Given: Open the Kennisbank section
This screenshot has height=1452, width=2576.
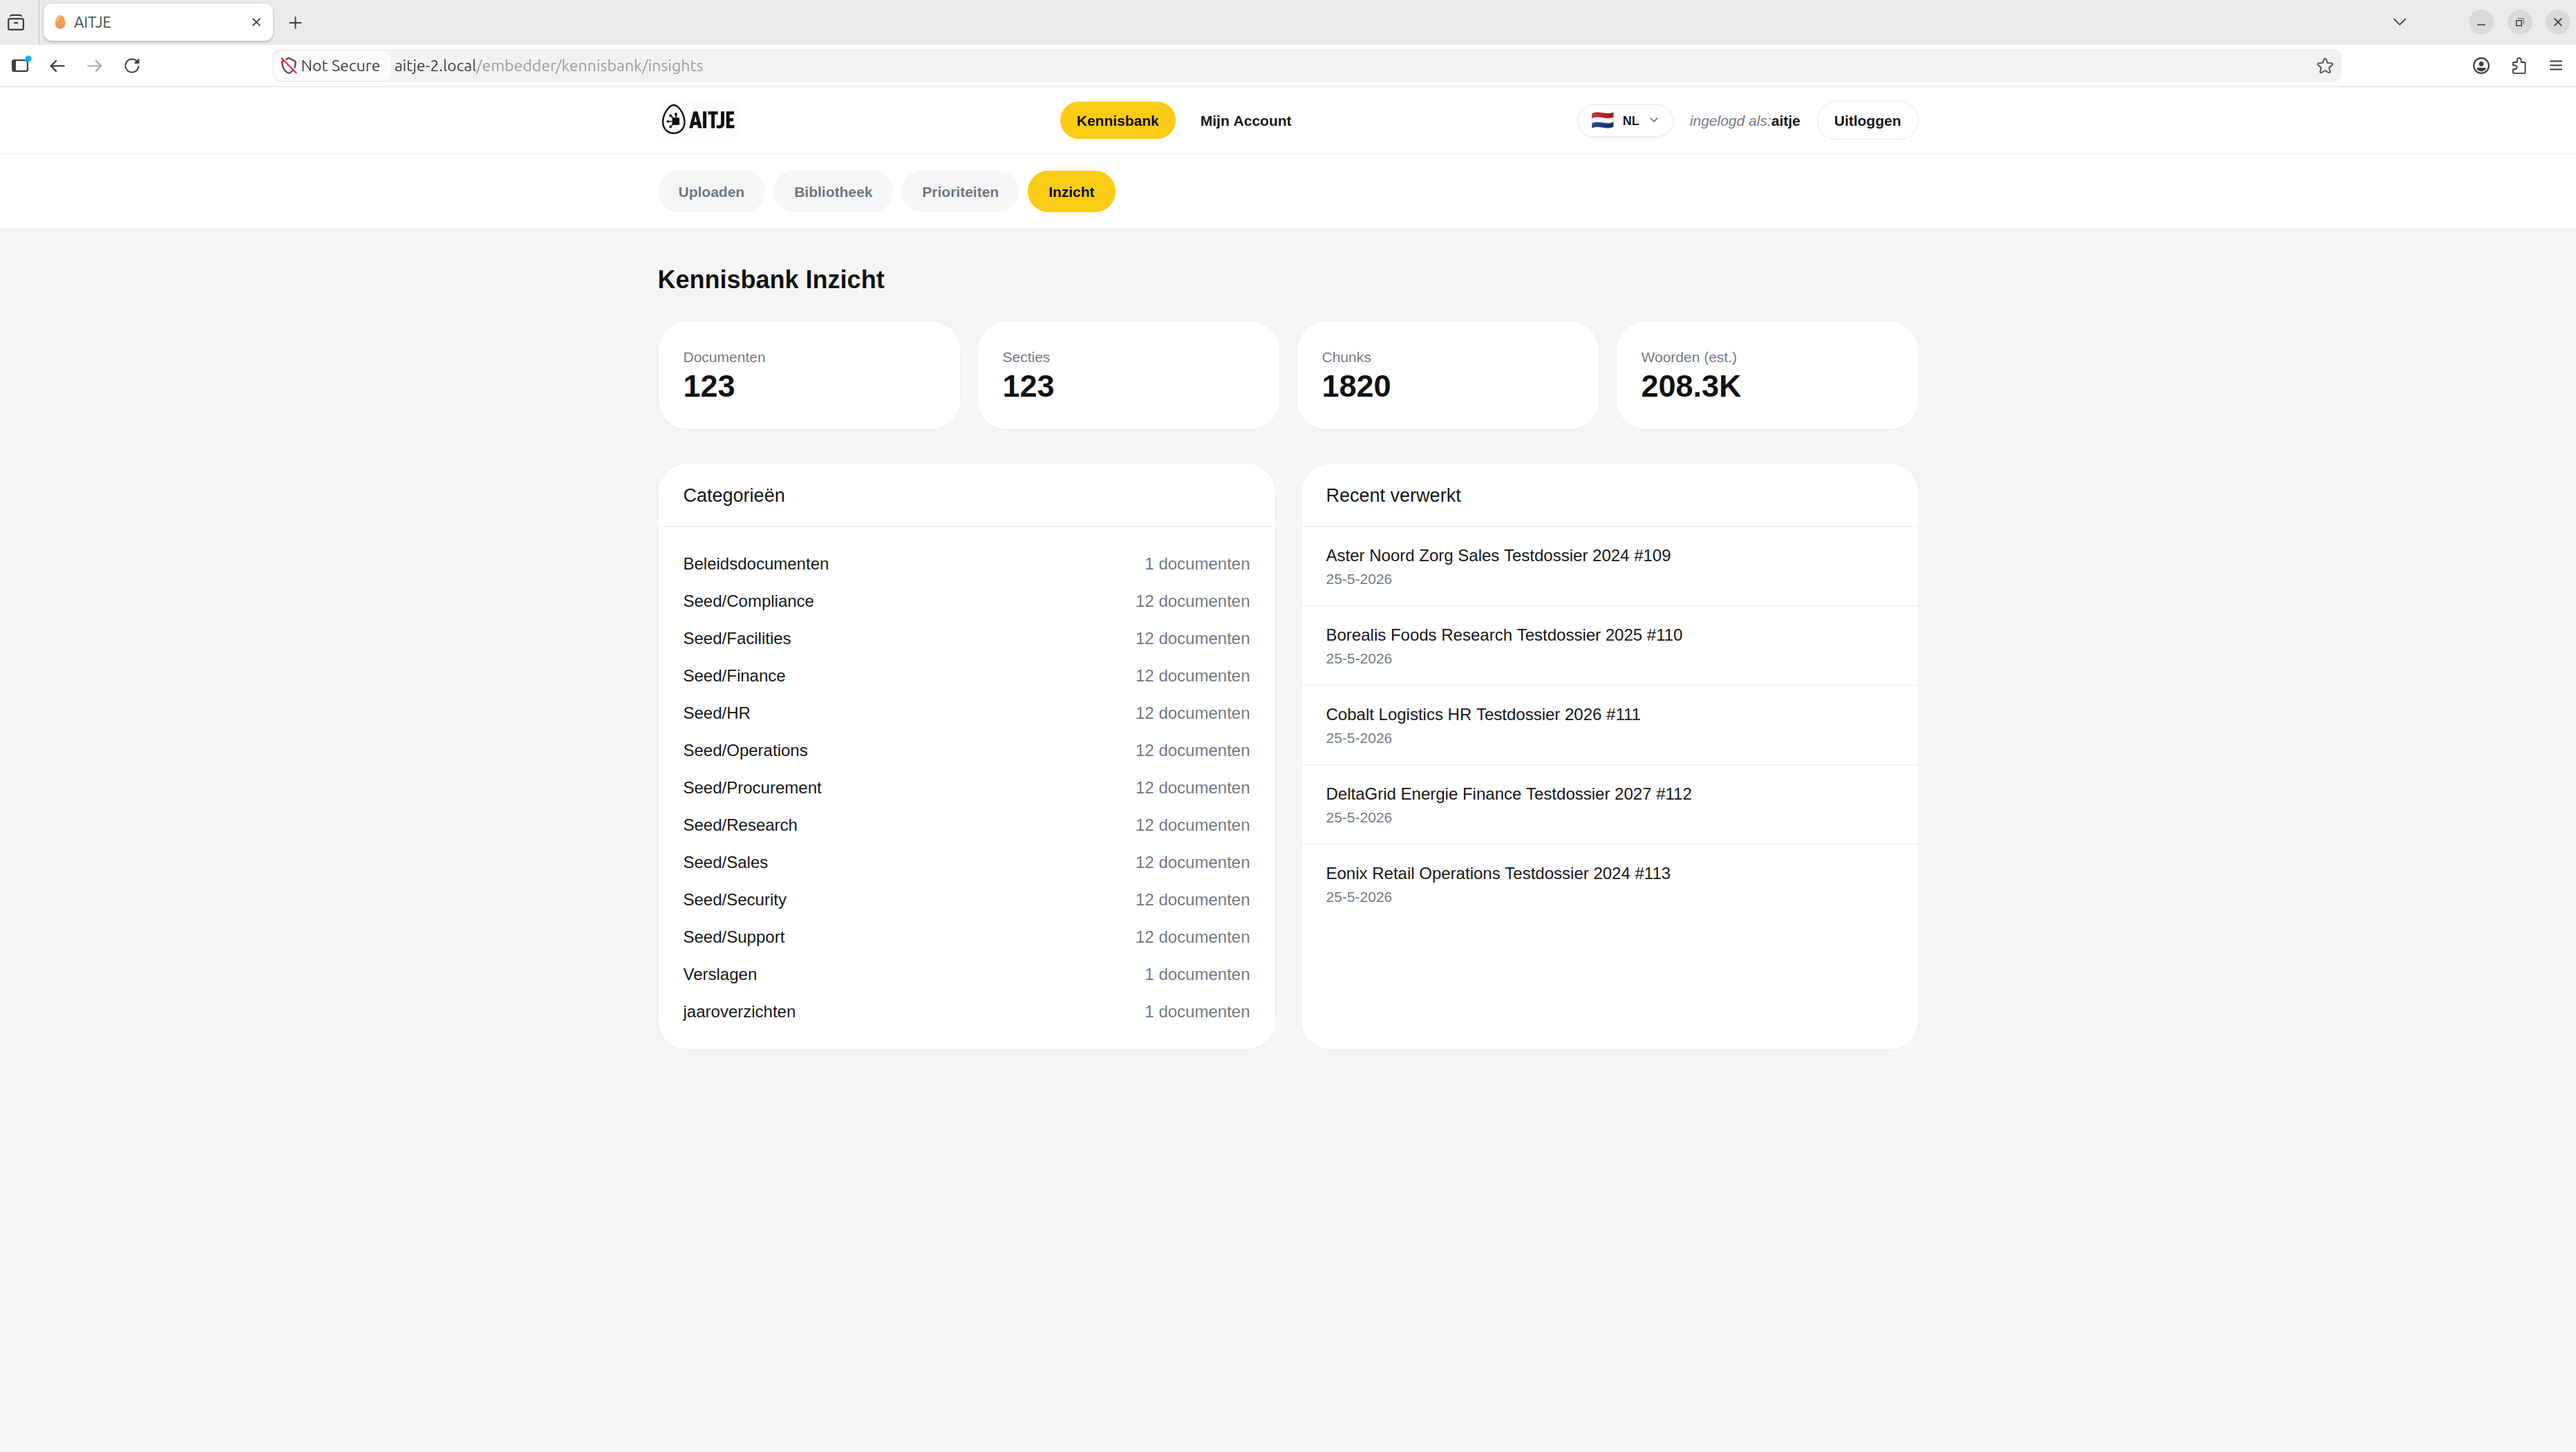Looking at the screenshot, I should coord(1117,121).
